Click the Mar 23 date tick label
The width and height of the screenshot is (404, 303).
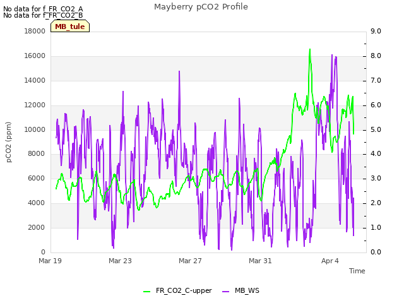click(120, 261)
